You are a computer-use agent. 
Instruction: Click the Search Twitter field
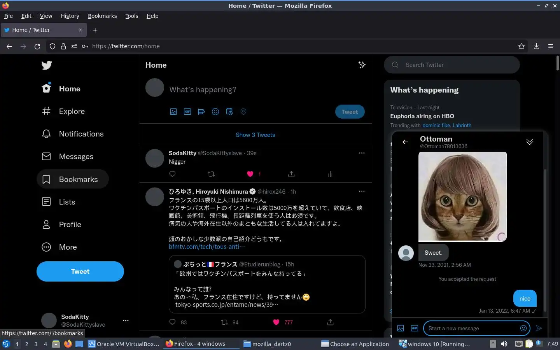[452, 65]
